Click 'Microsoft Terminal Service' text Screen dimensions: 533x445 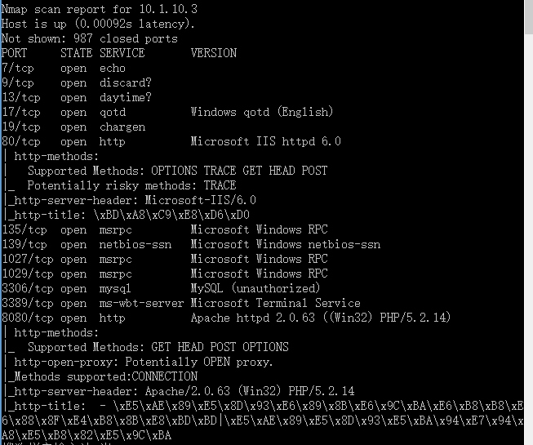pos(276,303)
